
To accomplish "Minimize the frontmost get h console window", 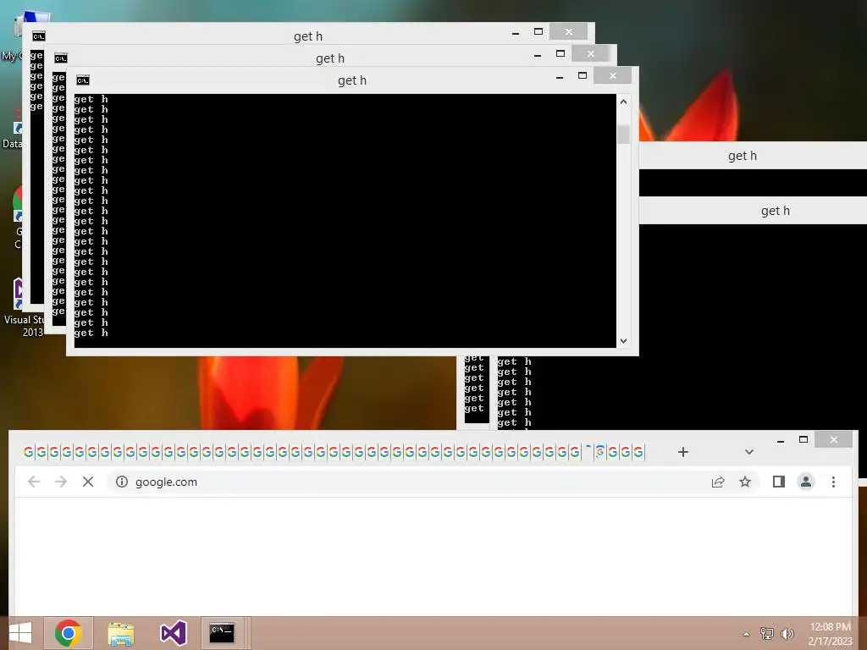I will coord(560,77).
